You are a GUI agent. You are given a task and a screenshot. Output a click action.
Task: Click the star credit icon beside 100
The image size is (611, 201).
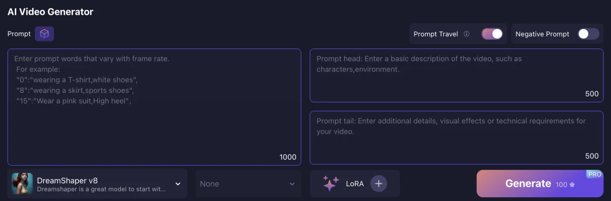tap(572, 184)
